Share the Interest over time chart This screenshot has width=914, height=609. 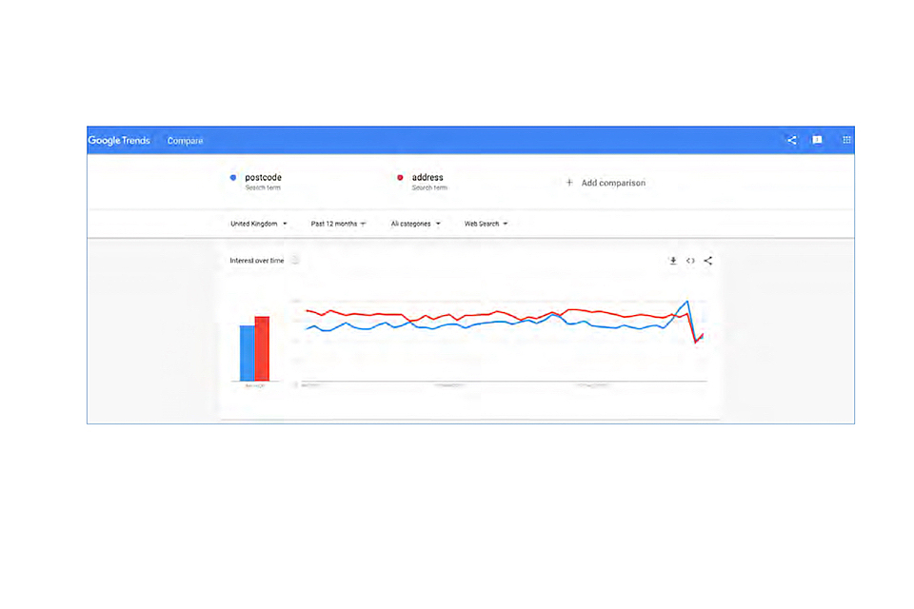(x=707, y=261)
